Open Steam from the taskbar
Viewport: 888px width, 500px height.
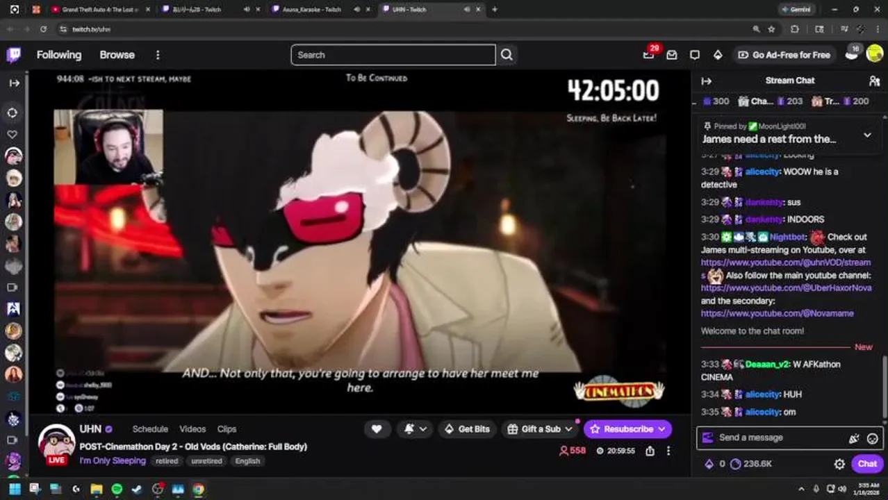[x=137, y=489]
